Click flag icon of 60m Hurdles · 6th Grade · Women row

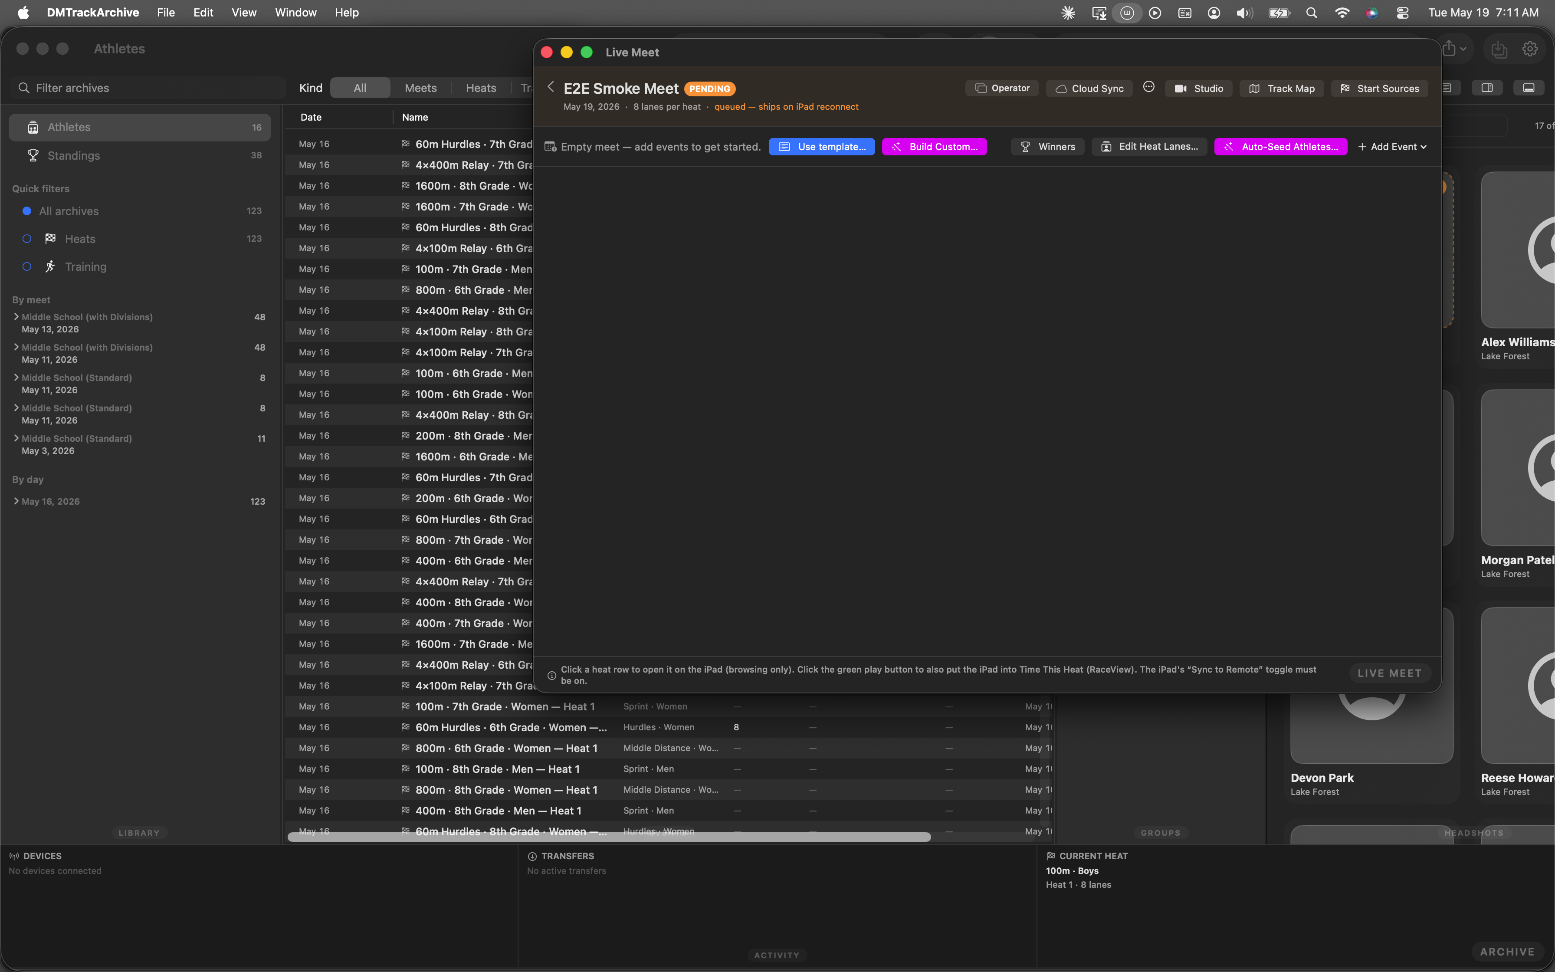pyautogui.click(x=406, y=727)
